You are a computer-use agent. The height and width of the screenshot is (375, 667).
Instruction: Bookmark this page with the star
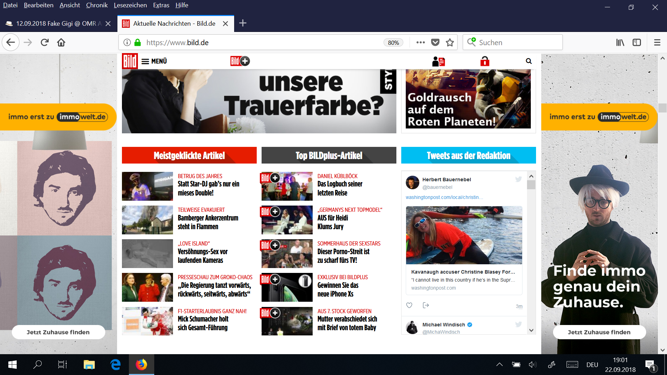[x=450, y=42]
